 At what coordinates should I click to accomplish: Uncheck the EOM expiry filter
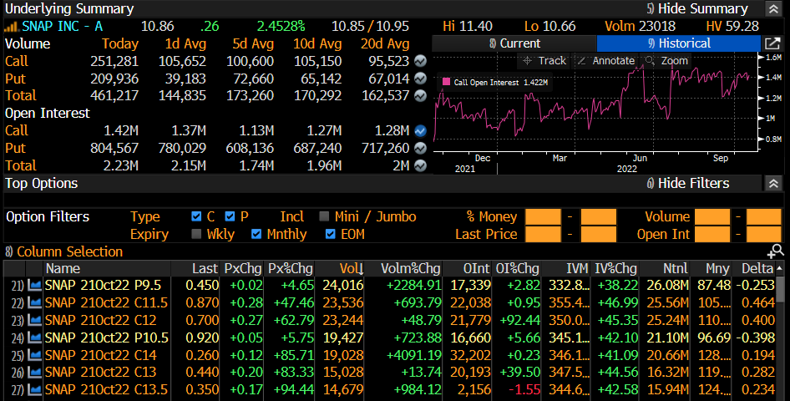[x=331, y=234]
